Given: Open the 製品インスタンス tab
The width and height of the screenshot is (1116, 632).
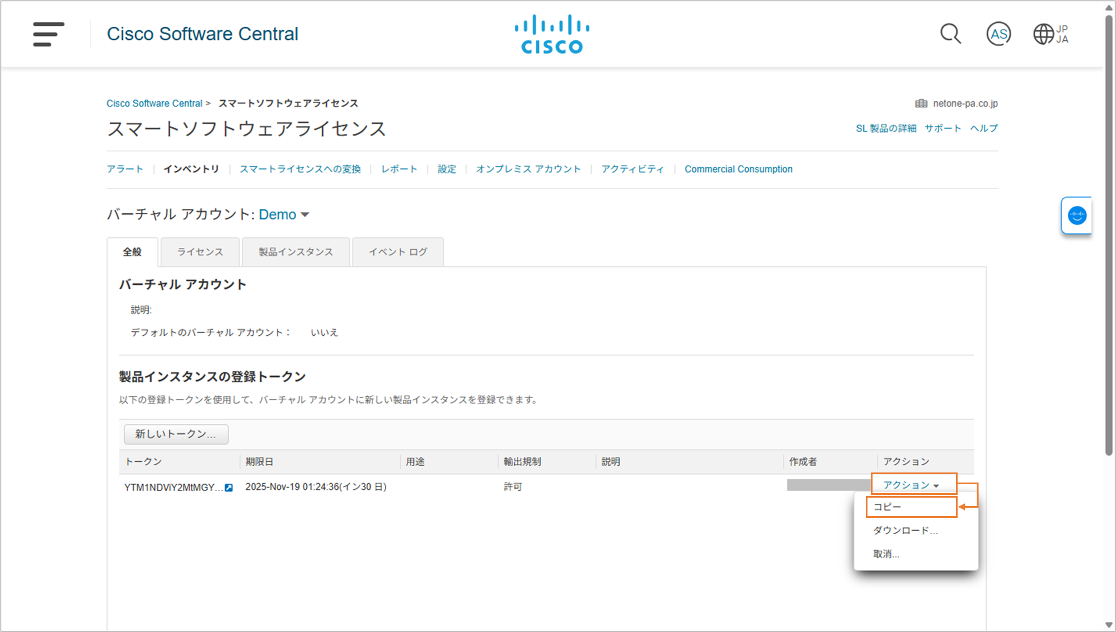Looking at the screenshot, I should [296, 252].
